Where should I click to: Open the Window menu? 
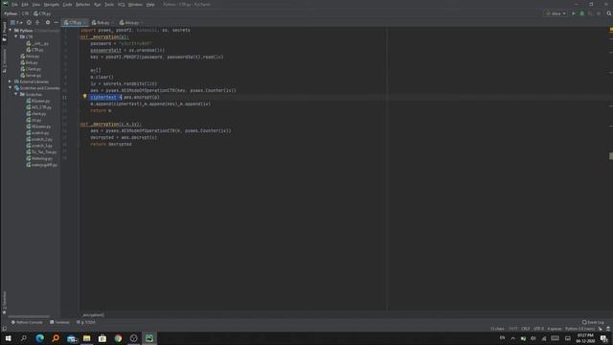pyautogui.click(x=135, y=4)
